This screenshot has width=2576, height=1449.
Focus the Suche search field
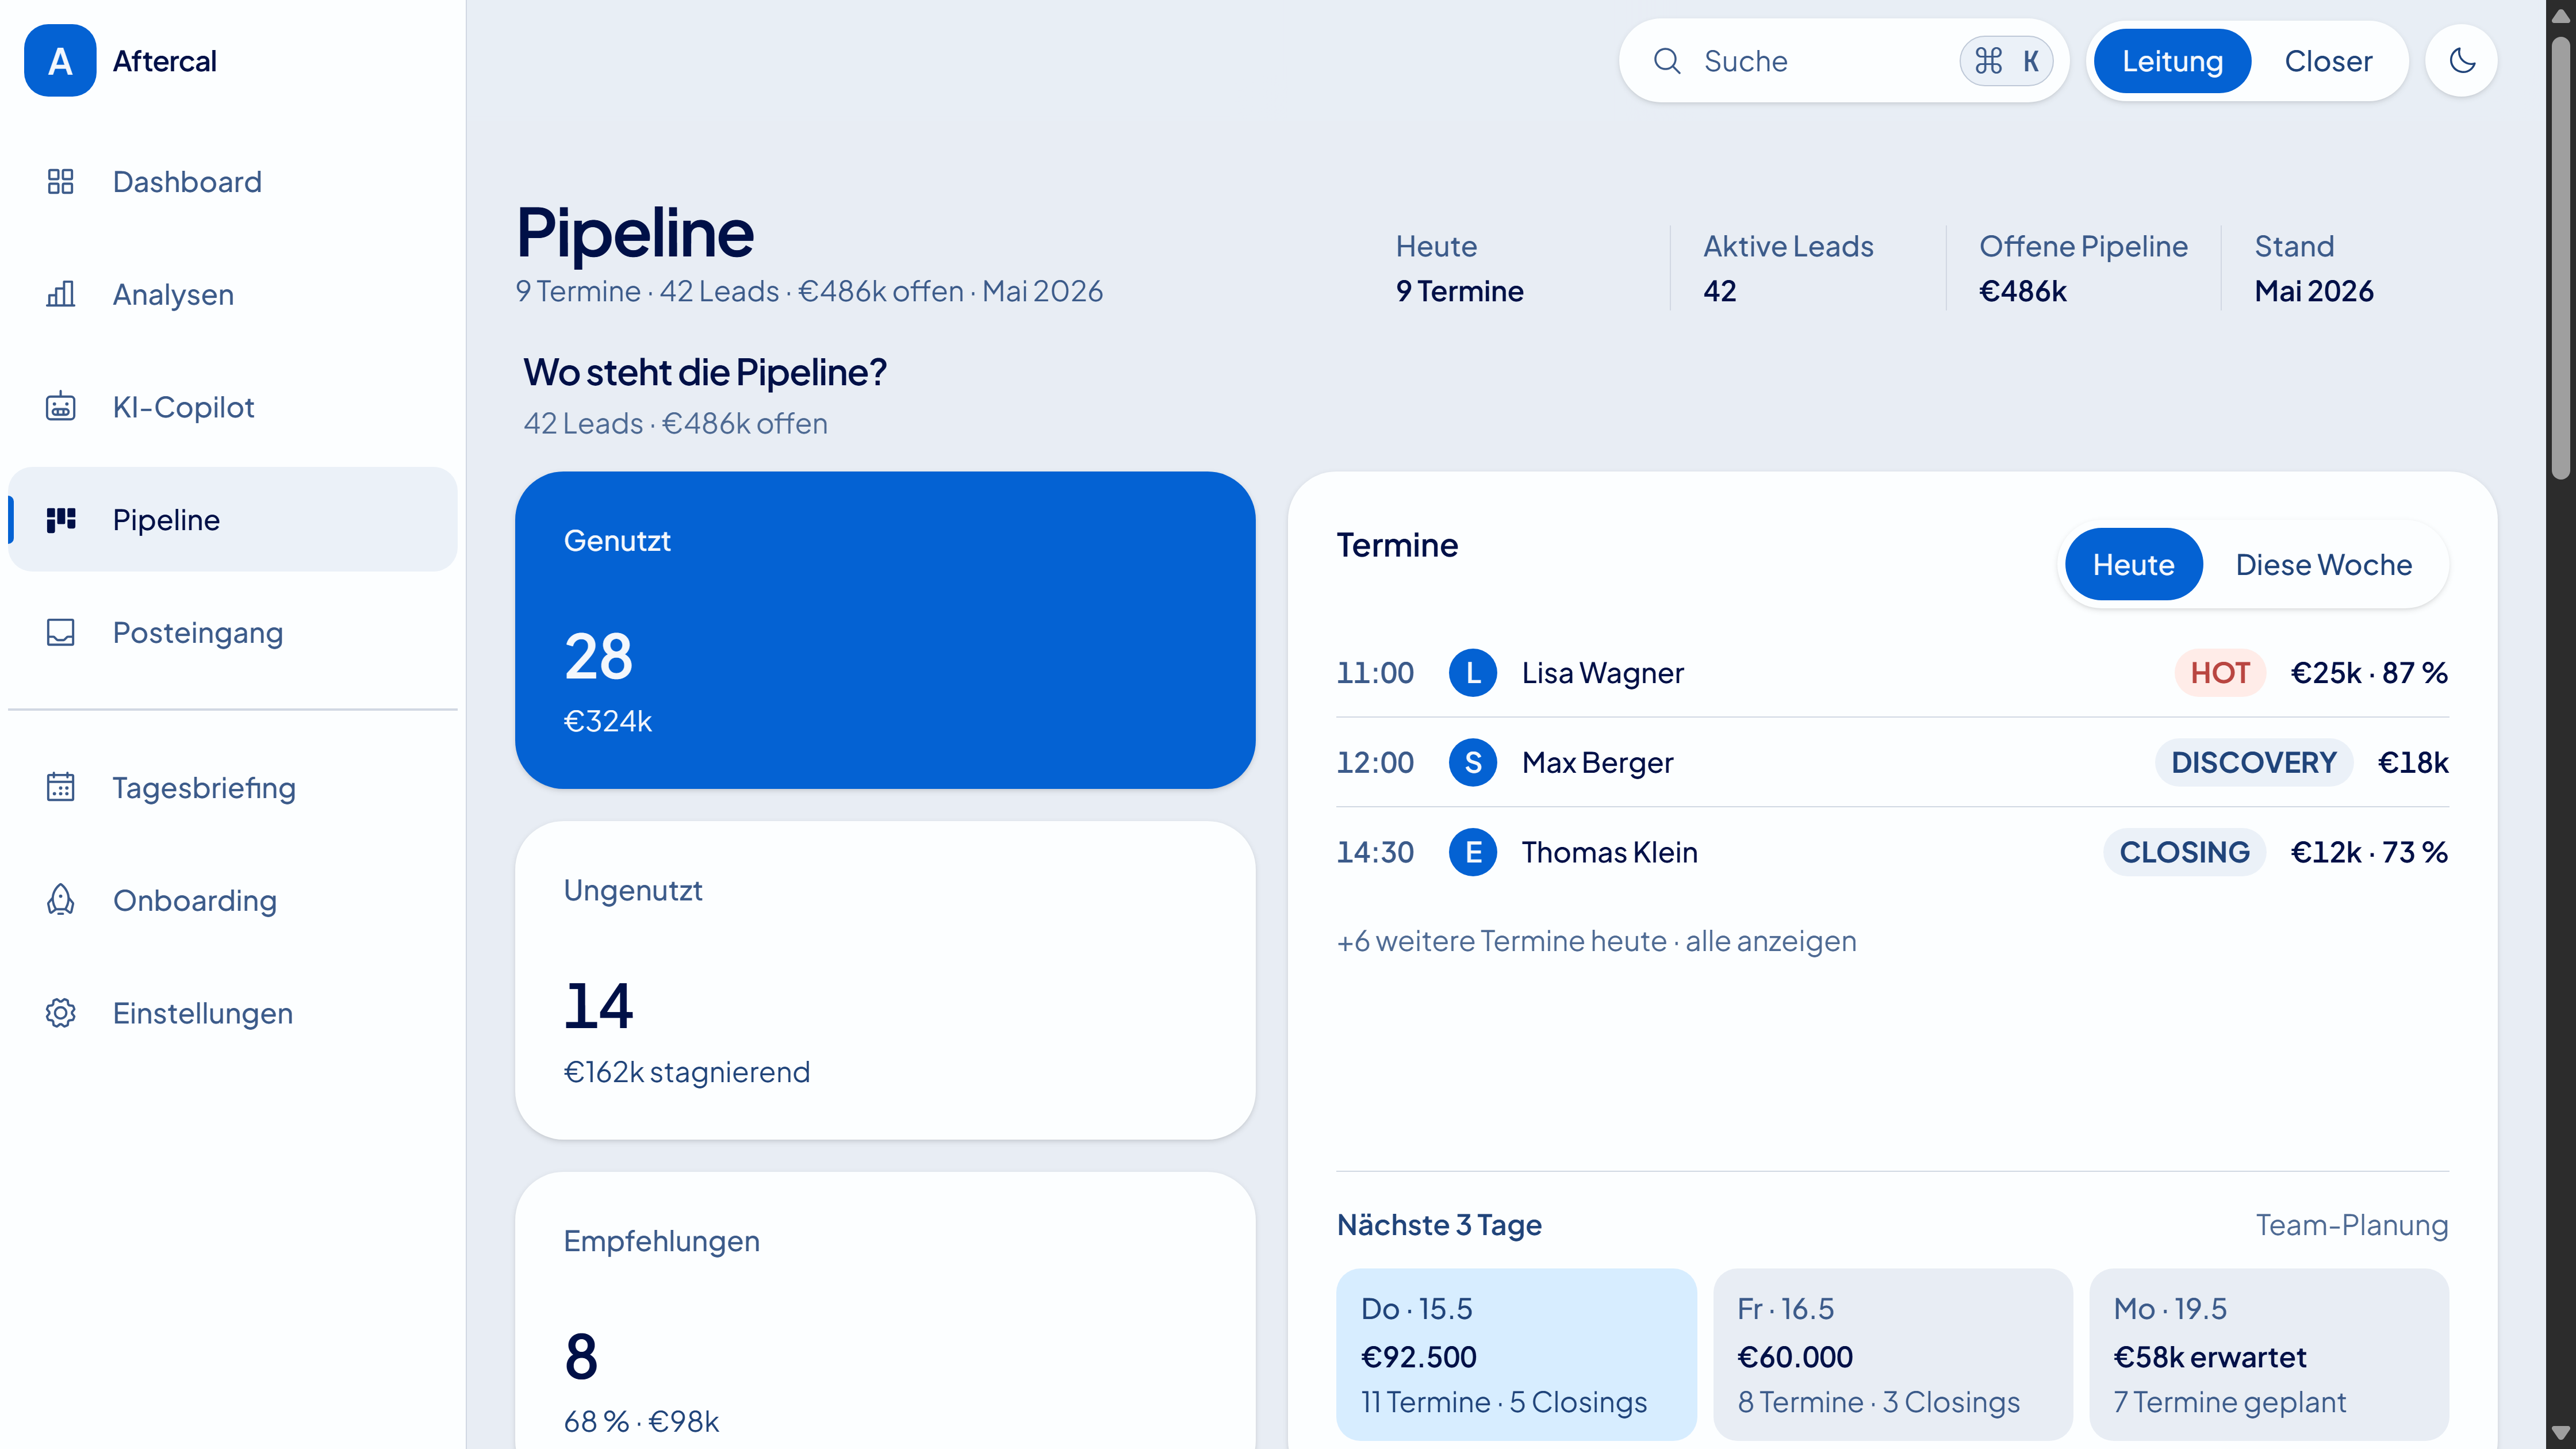[x=1843, y=61]
